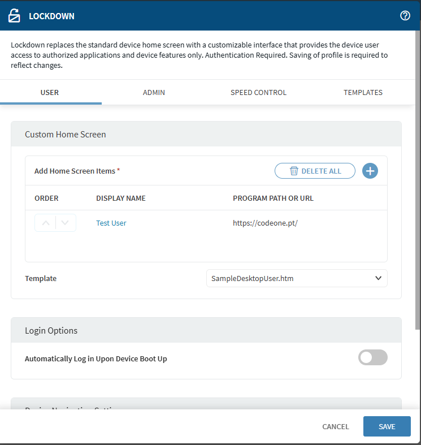Click the help question mark icon
Viewport: 421px width, 445px height.
(x=405, y=16)
